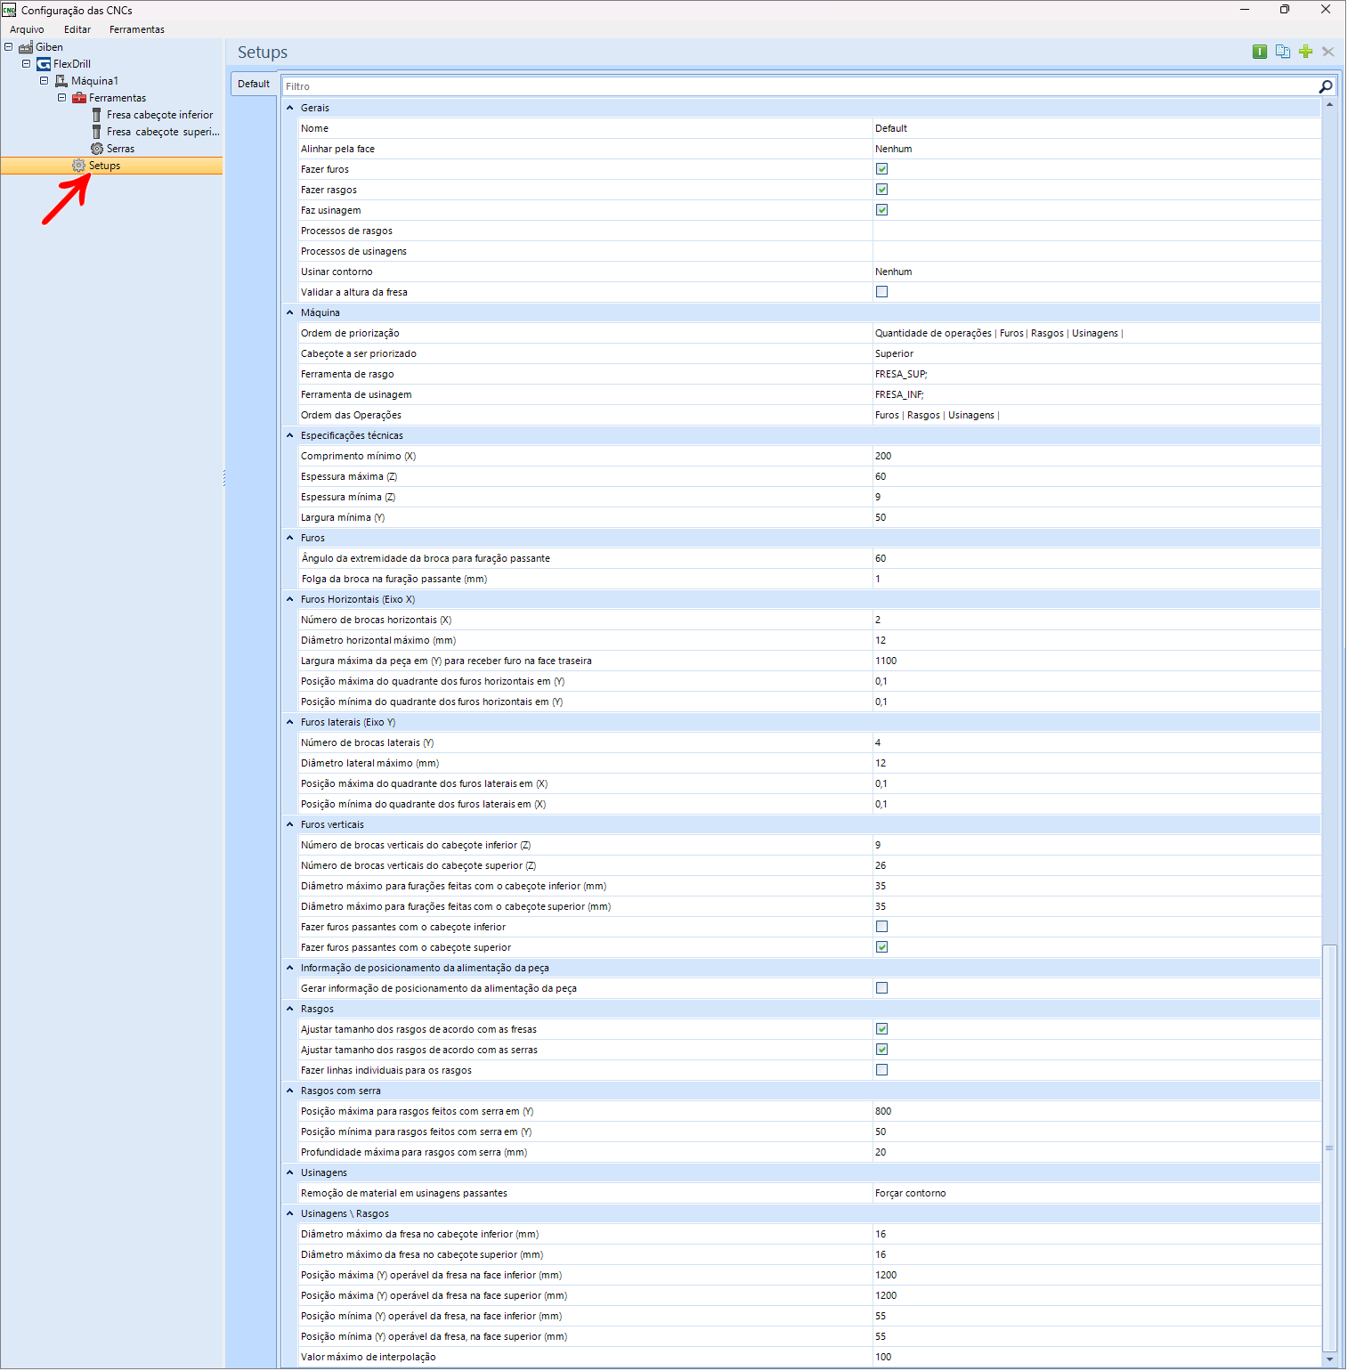This screenshot has height=1371, width=1347.
Task: Open the Arquivo menu
Action: click(x=27, y=29)
